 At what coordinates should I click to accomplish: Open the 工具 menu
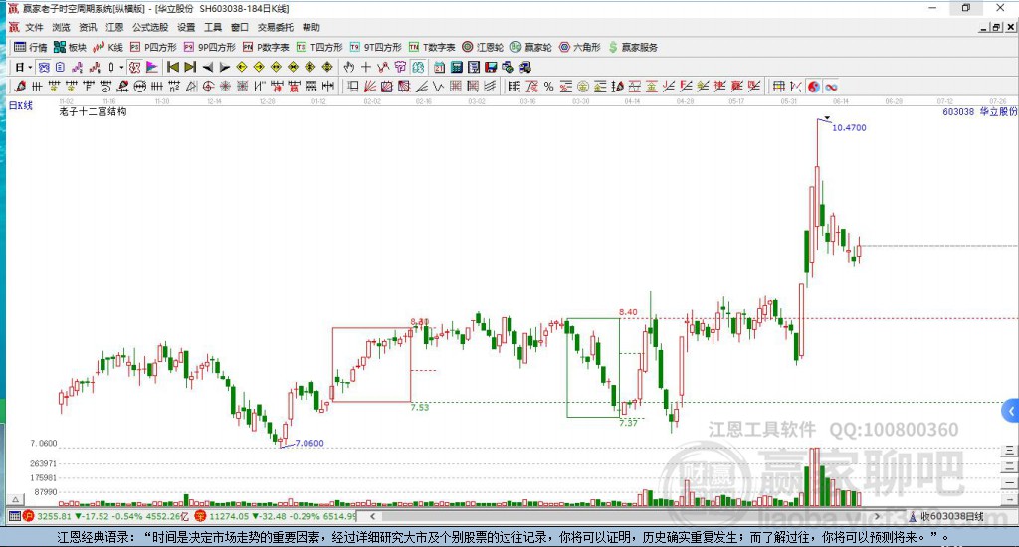[213, 27]
